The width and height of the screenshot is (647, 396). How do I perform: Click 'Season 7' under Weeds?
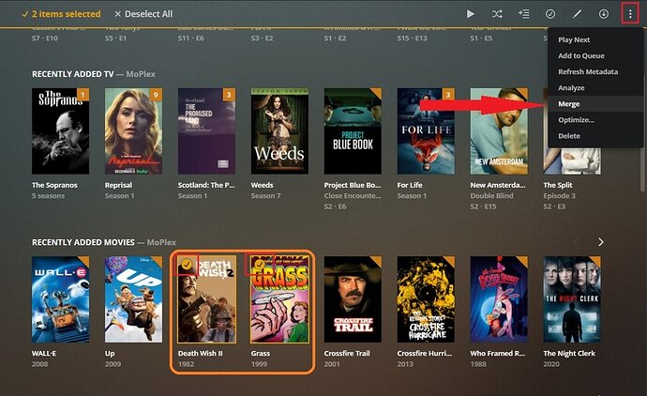(265, 196)
